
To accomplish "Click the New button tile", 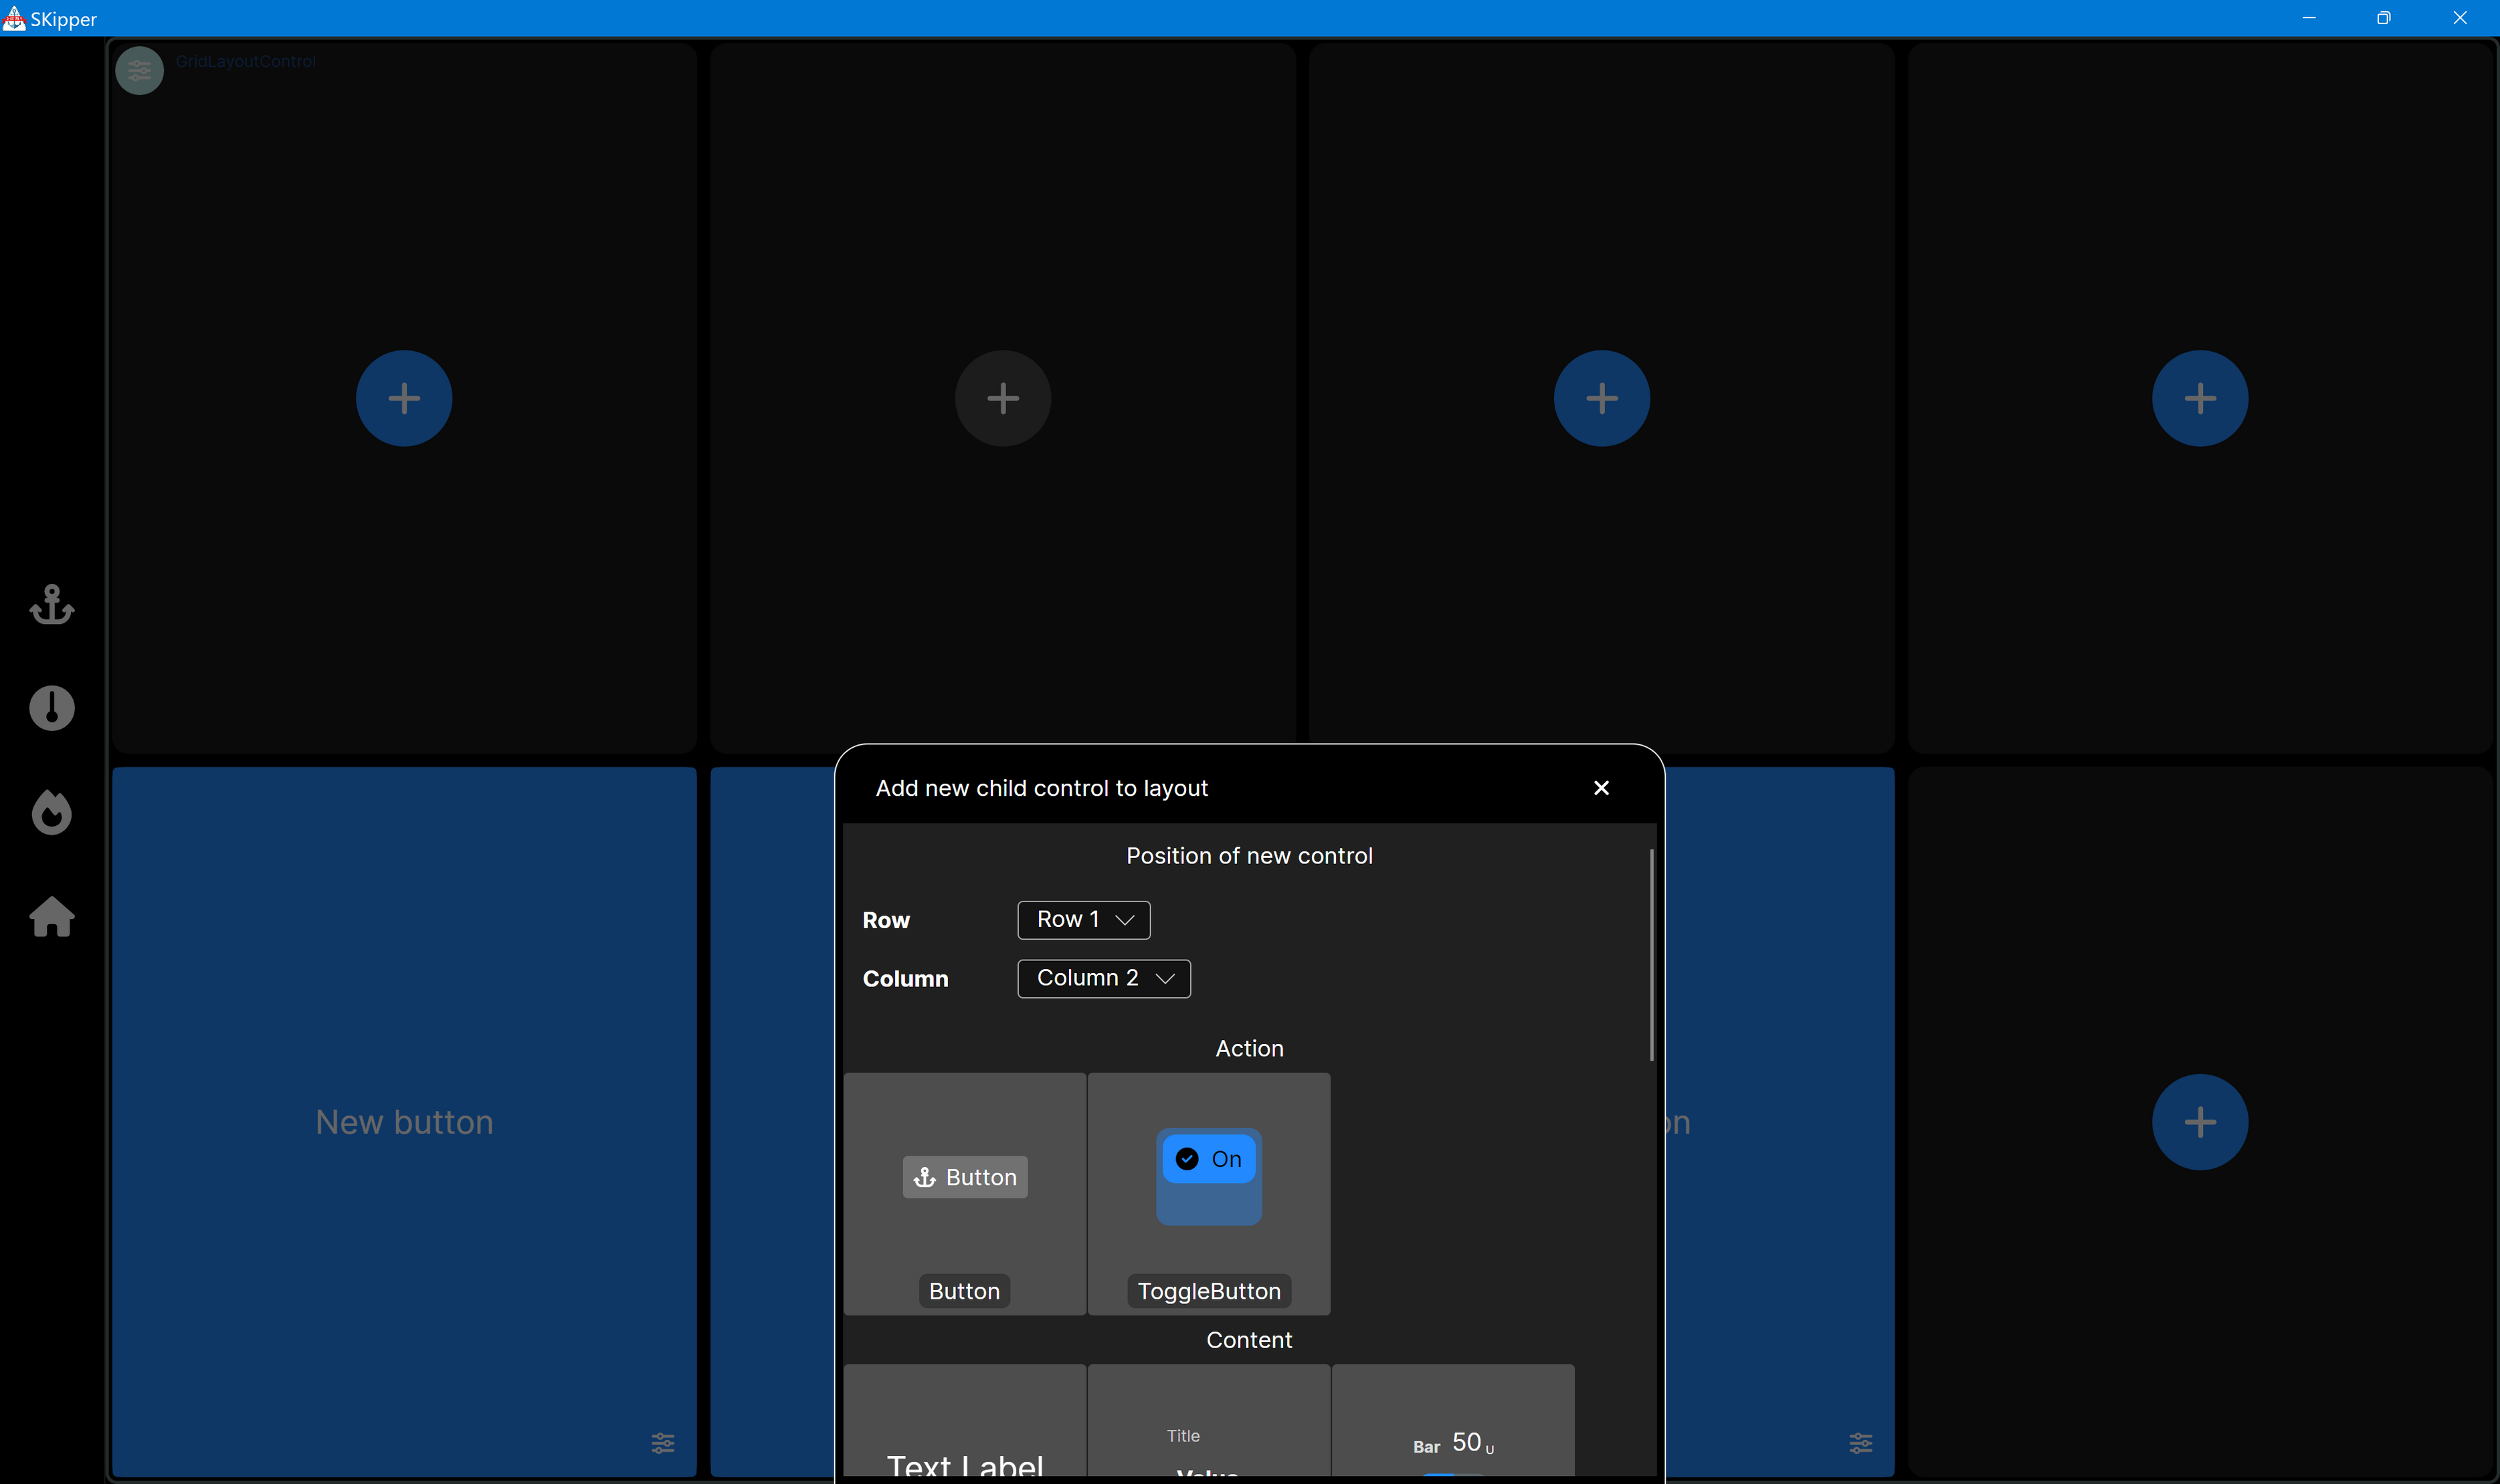I will 404,1122.
